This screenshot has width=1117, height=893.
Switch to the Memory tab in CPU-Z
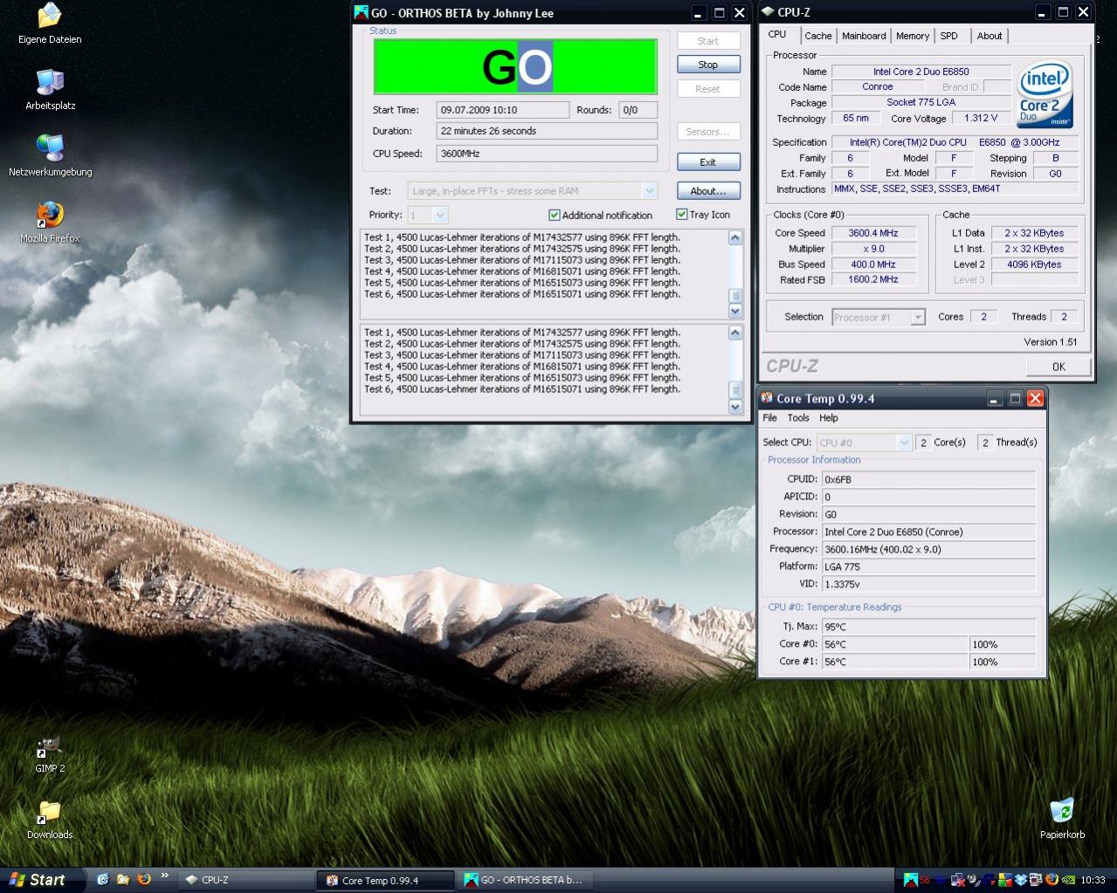[x=913, y=36]
